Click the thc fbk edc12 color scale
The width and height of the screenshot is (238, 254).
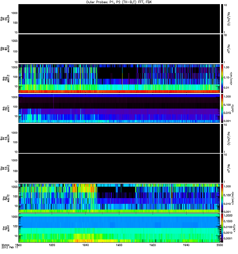pyautogui.click(x=222, y=197)
